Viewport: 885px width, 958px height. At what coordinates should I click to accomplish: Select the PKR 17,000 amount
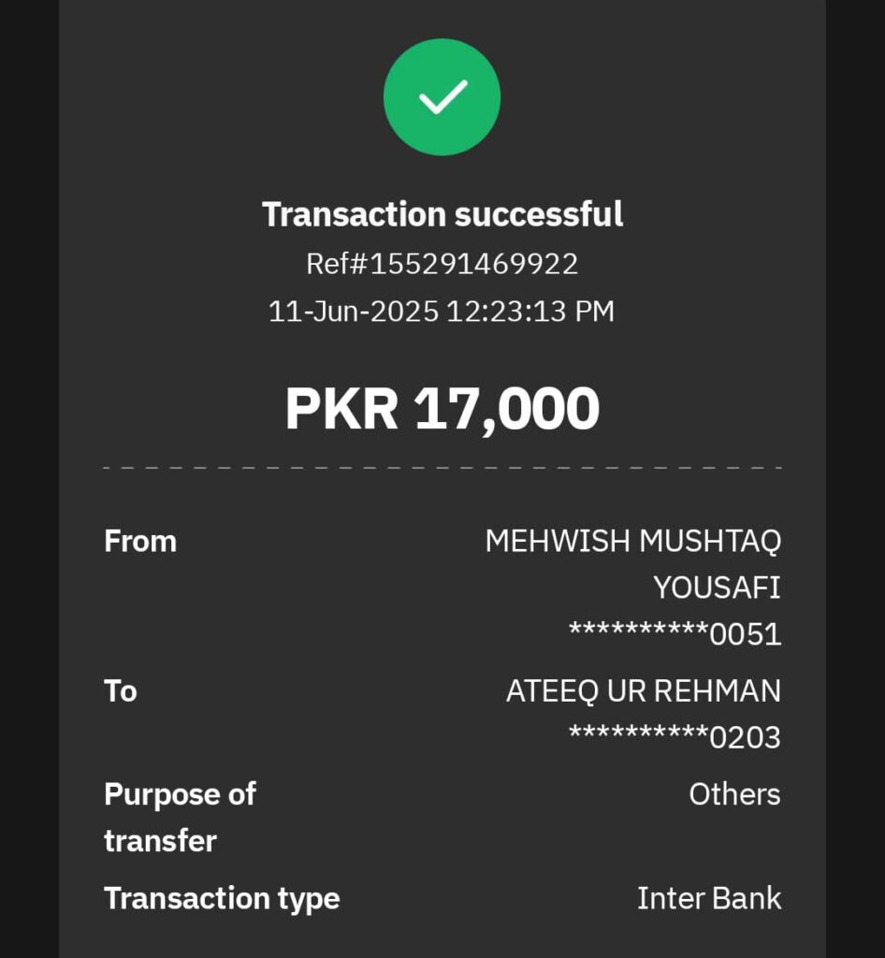tap(442, 409)
